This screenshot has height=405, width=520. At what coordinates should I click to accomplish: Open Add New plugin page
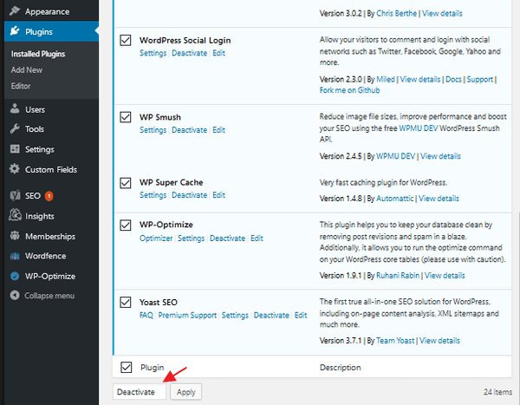27,69
